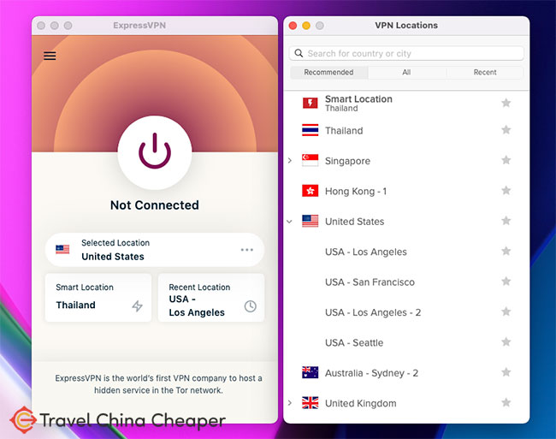Click the power button to connect

click(155, 152)
